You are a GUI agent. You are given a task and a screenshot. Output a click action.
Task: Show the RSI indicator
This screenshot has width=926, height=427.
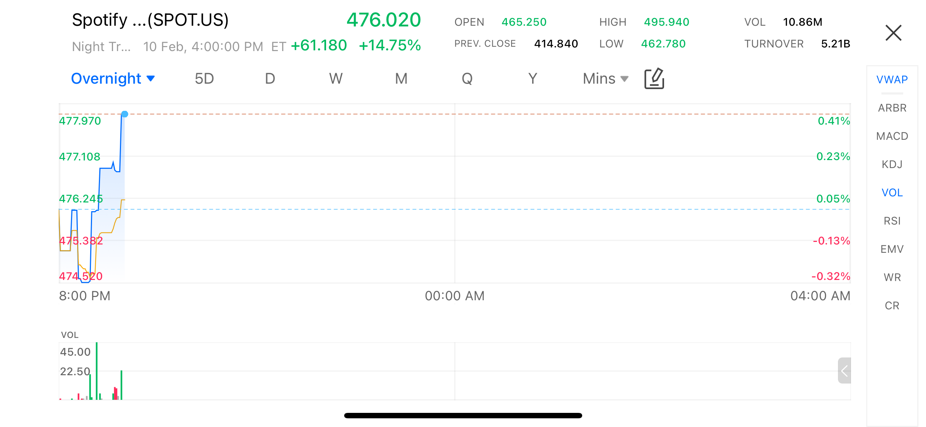coord(892,221)
